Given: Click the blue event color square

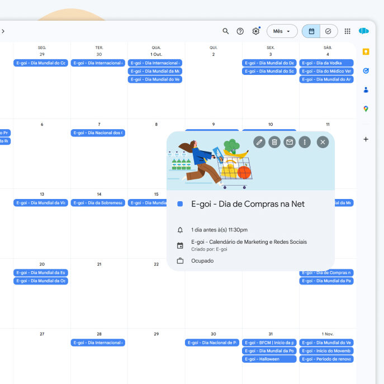Looking at the screenshot, I should click(180, 205).
